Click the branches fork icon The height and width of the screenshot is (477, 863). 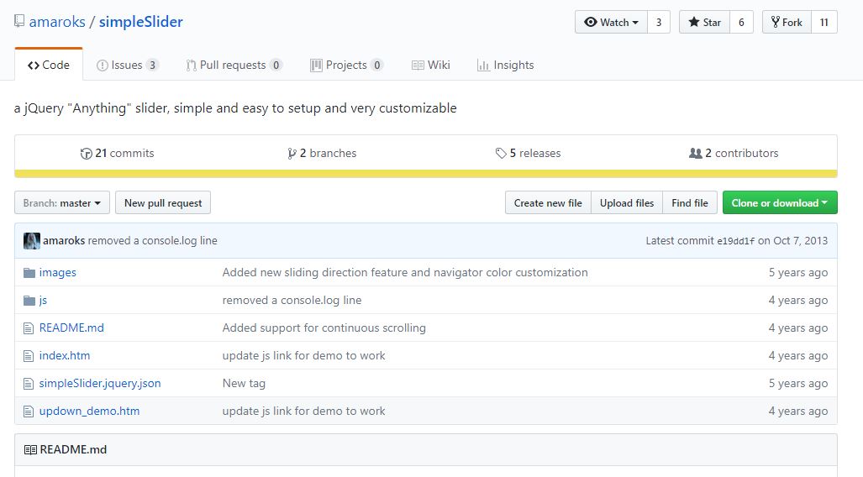292,154
